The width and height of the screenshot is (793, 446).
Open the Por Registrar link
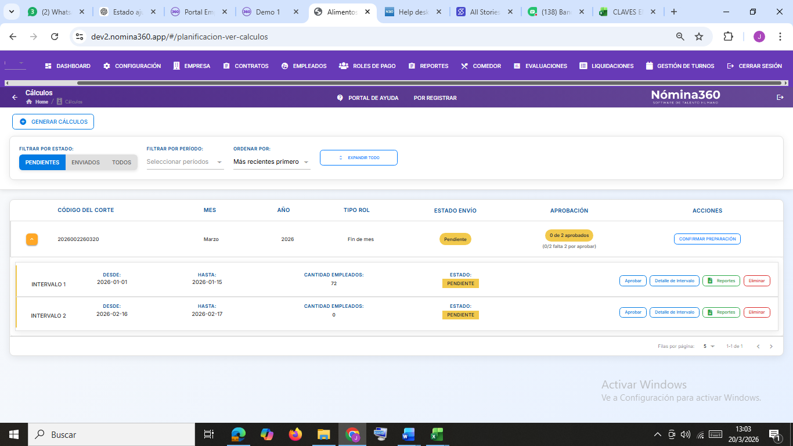coord(435,98)
